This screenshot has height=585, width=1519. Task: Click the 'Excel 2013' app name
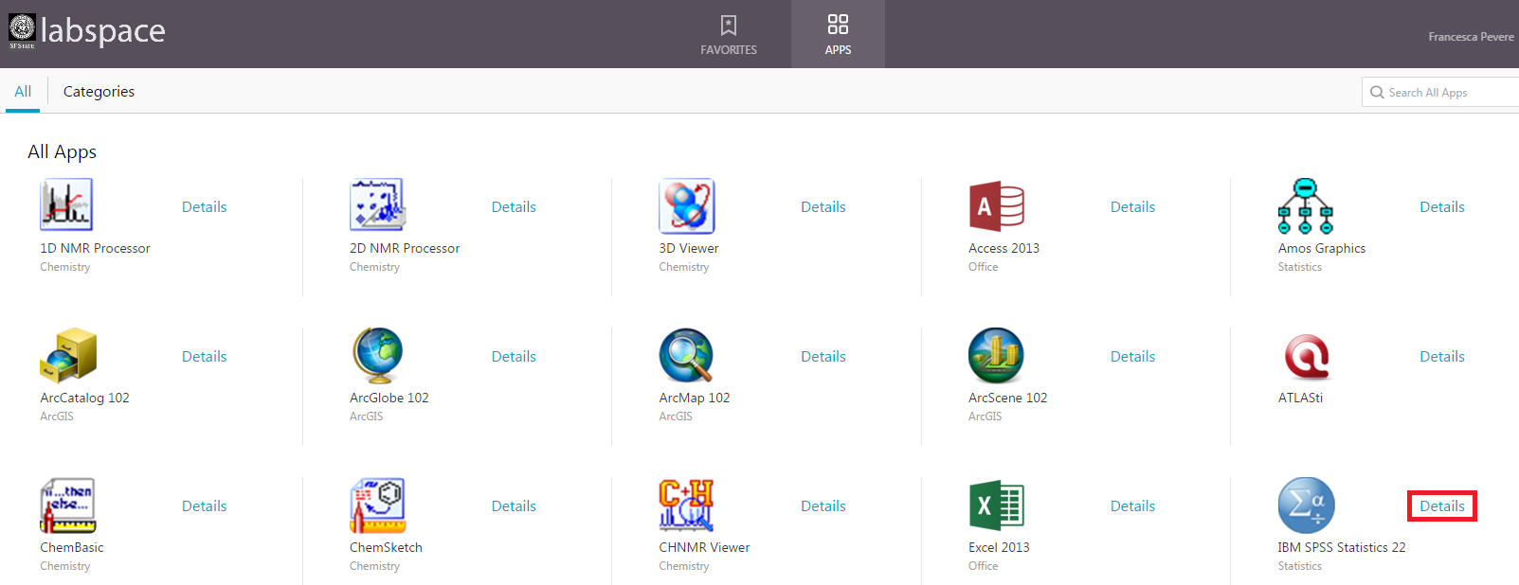(999, 547)
